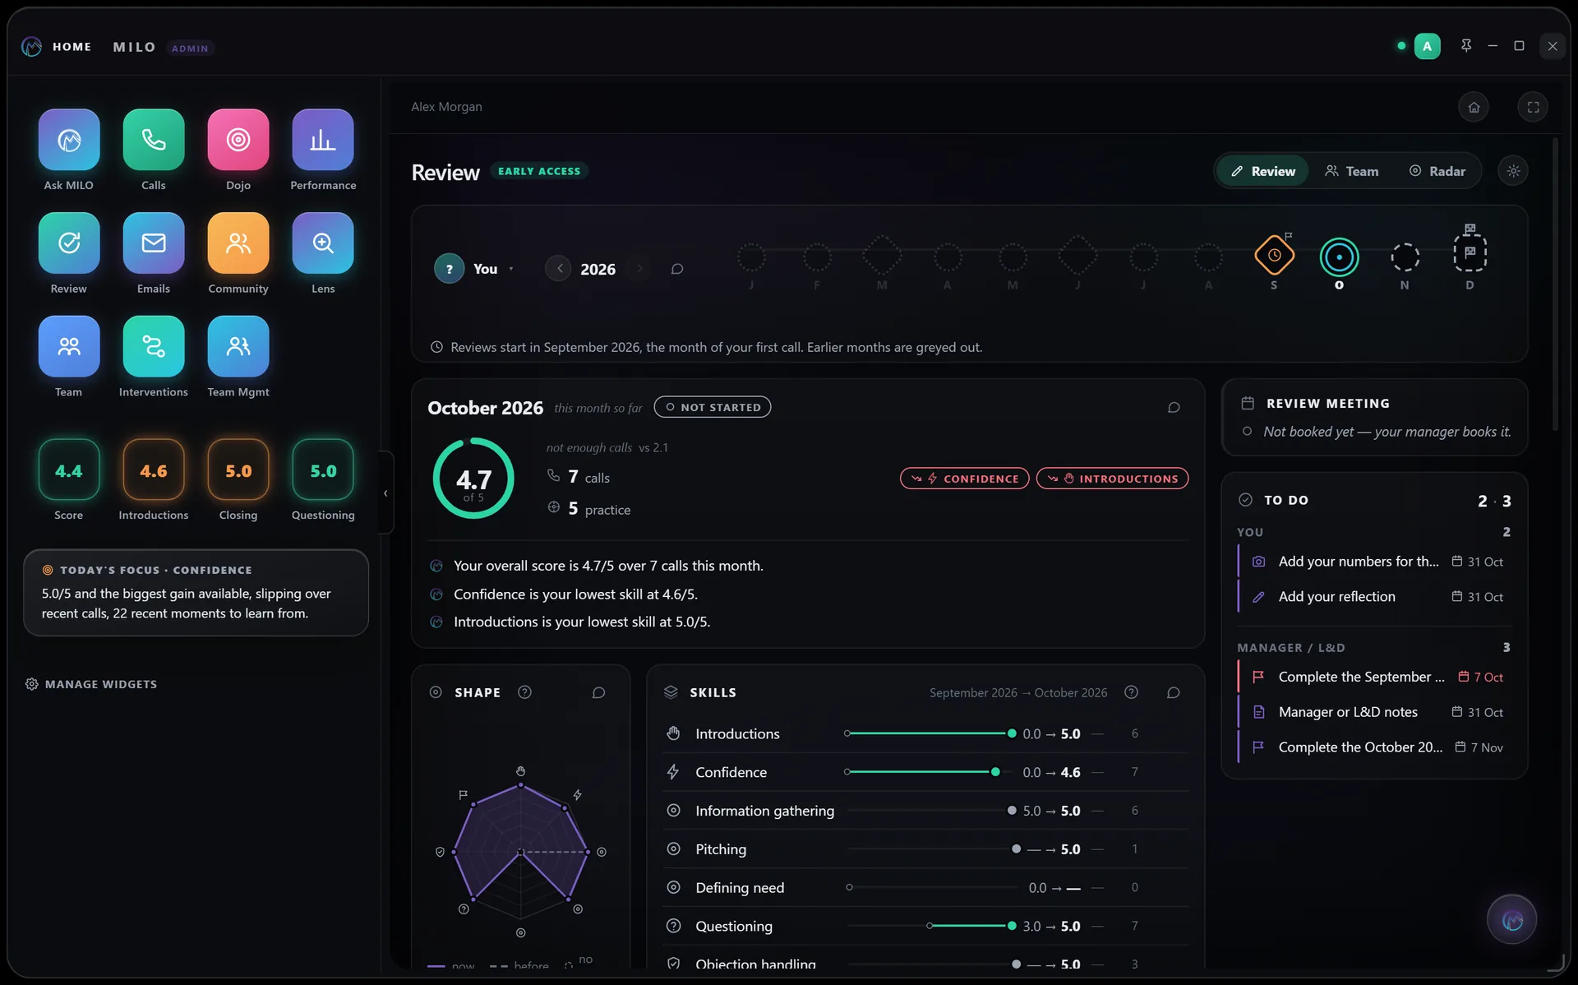Open the comment icon in the SKILLS panel
Screen dimensions: 1578x985
[x=1174, y=692]
